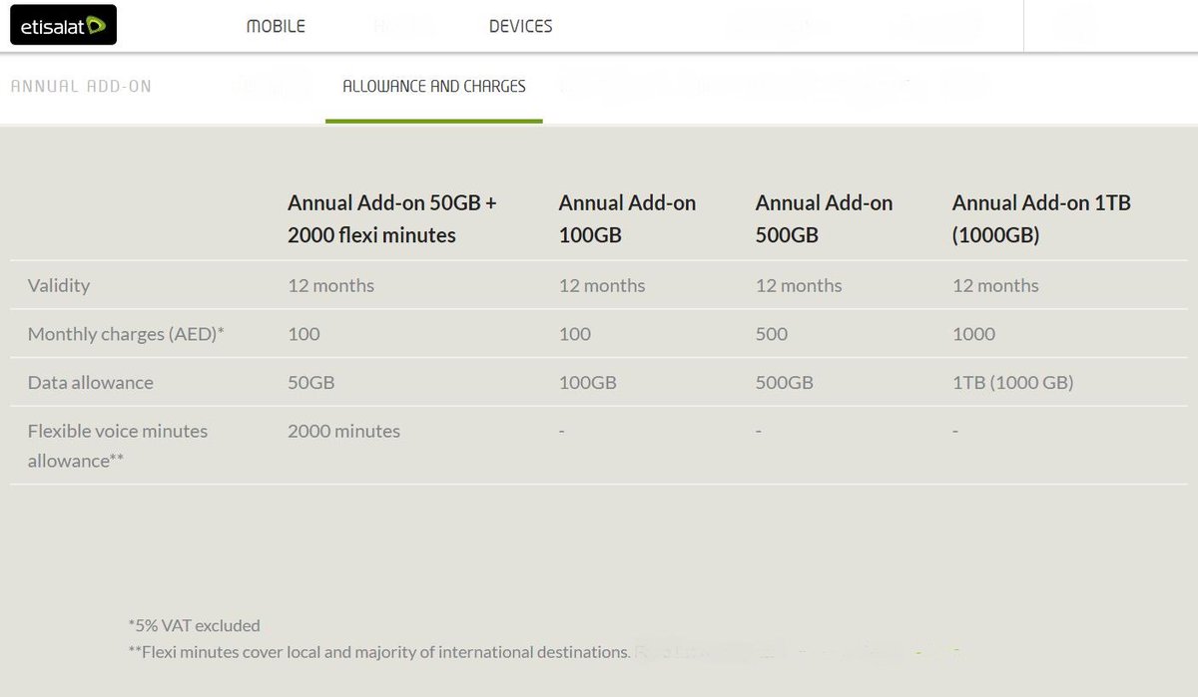Screen dimensions: 1198x697
Task: Click the '50GB' data allowance value
Action: pos(310,382)
